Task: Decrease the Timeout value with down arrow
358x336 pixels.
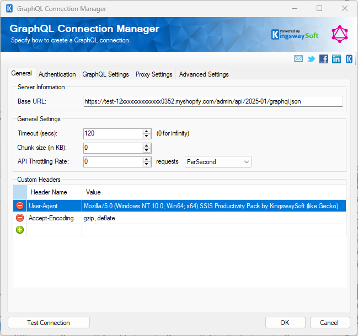Action: tap(147, 136)
